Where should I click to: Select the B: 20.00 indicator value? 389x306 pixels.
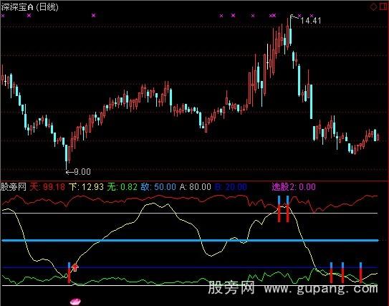[231, 186]
